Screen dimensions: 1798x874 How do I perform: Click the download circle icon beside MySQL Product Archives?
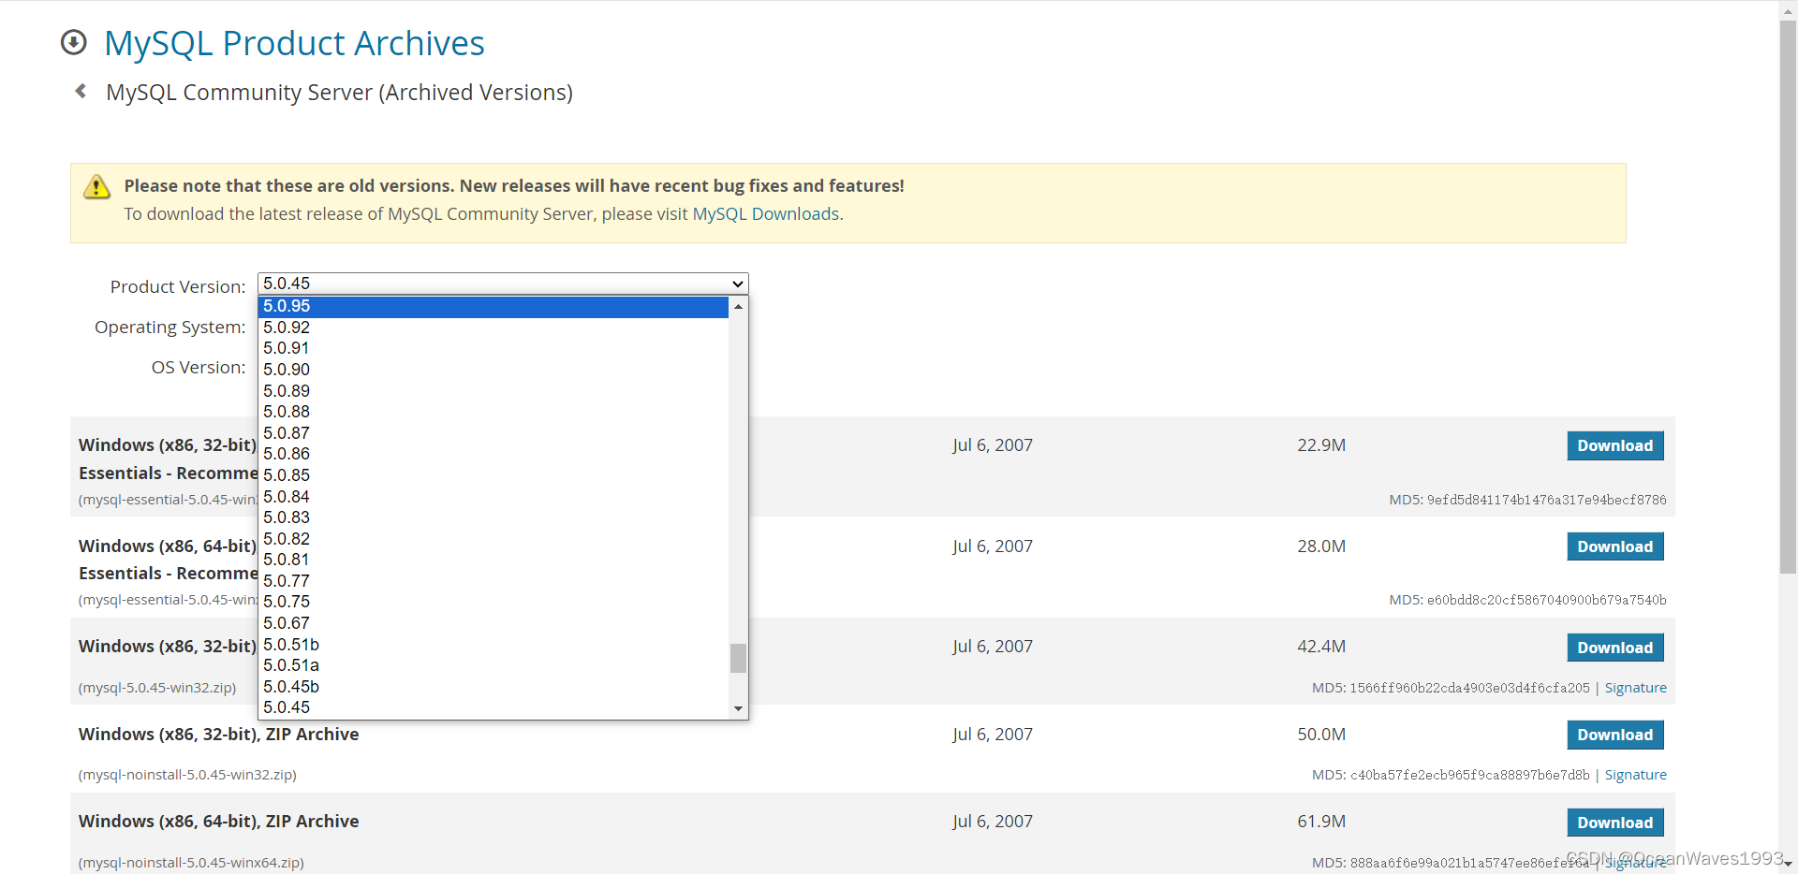point(73,43)
